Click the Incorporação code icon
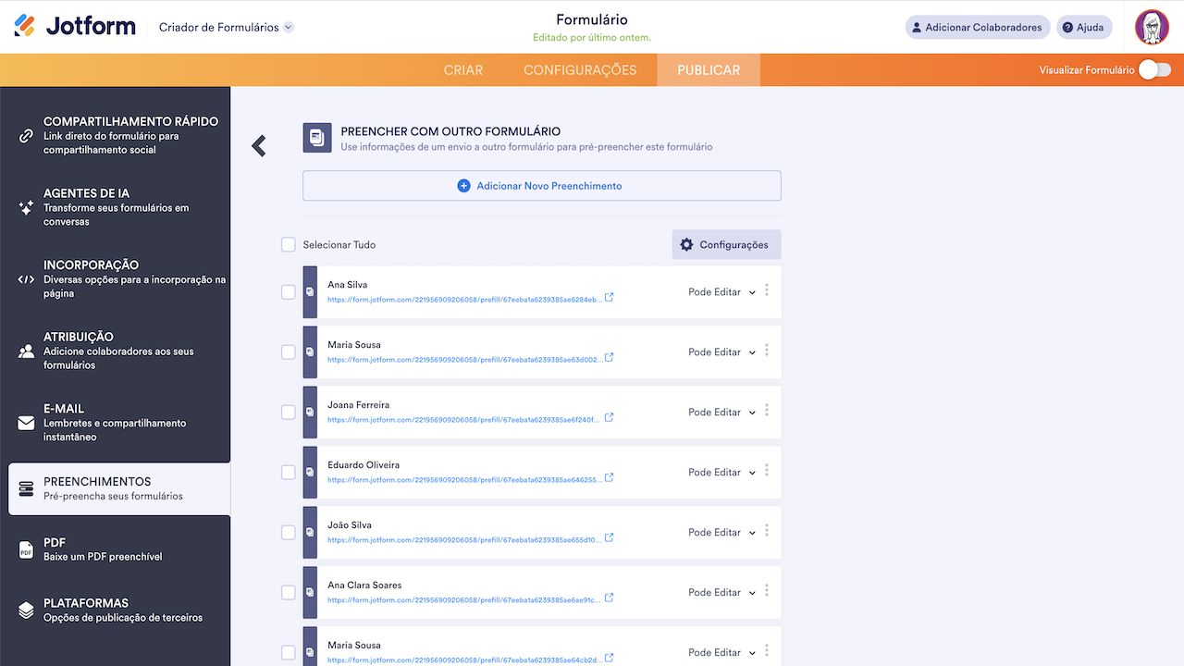1184x666 pixels. (x=26, y=279)
